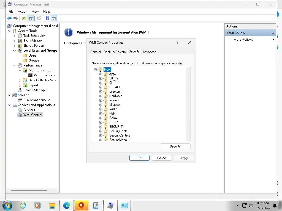Viewport: 282px width, 211px height.
Task: Click the Export List toolbar icon
Action: 39,18
